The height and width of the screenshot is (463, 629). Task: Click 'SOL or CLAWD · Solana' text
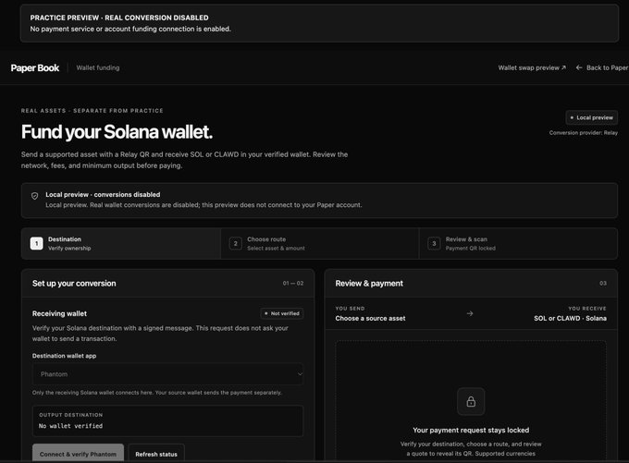(570, 318)
